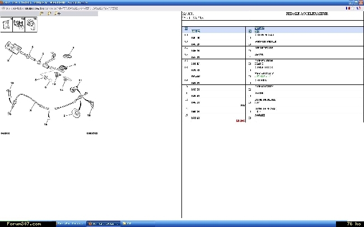
Task: Click the middle flag icon at the top right
Action: point(354,8)
